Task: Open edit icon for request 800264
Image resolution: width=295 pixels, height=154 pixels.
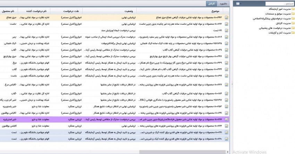Action: pyautogui.click(x=227, y=126)
